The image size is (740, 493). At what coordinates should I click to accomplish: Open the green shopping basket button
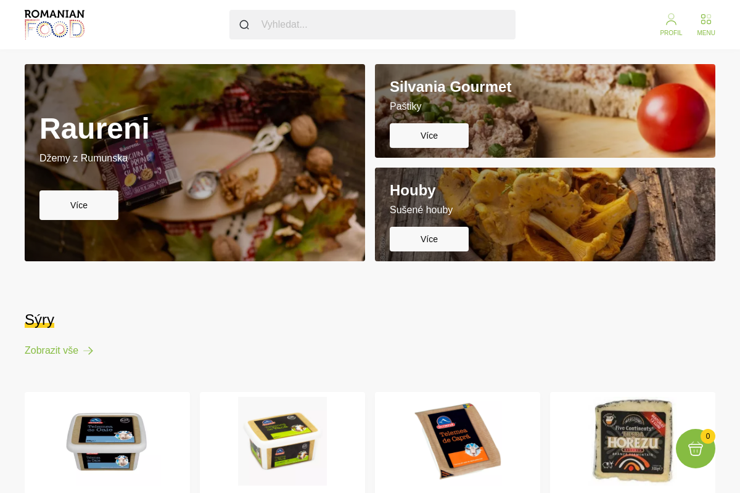(696, 449)
